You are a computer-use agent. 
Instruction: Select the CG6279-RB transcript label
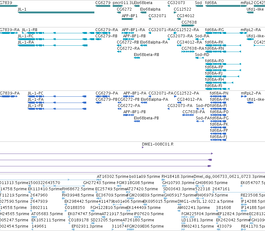click(106, 36)
